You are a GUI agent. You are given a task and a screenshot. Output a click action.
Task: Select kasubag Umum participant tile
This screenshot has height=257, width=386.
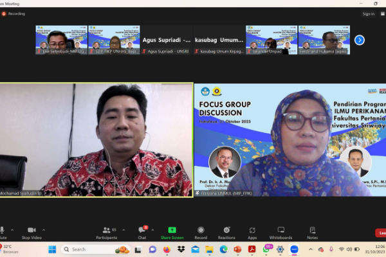[219, 40]
